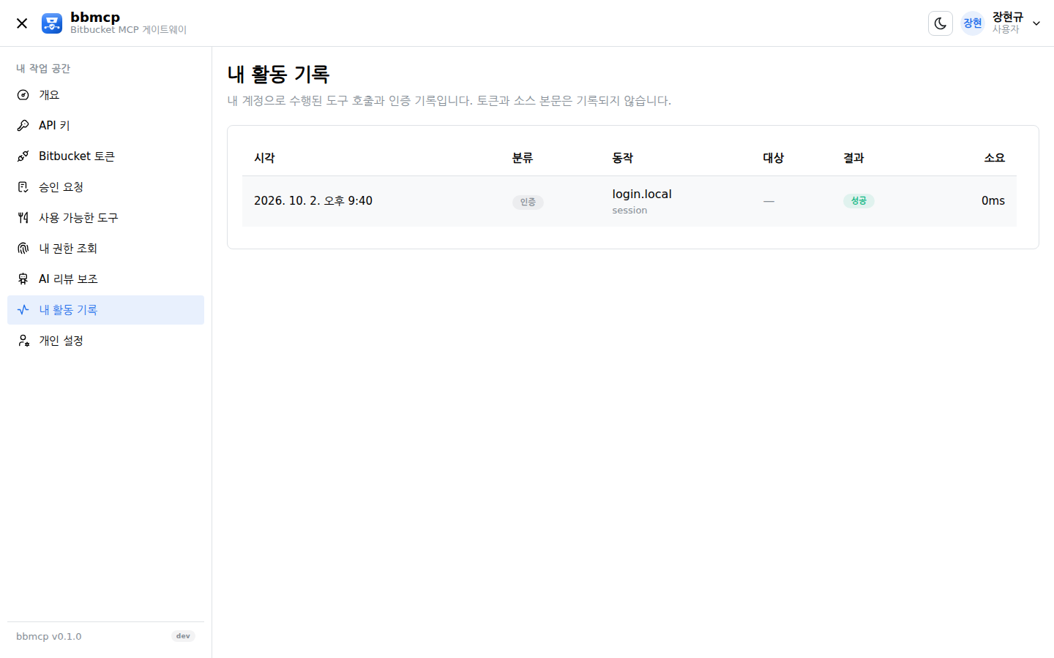Open the 개요 menu label
The width and height of the screenshot is (1054, 658).
pyautogui.click(x=49, y=95)
